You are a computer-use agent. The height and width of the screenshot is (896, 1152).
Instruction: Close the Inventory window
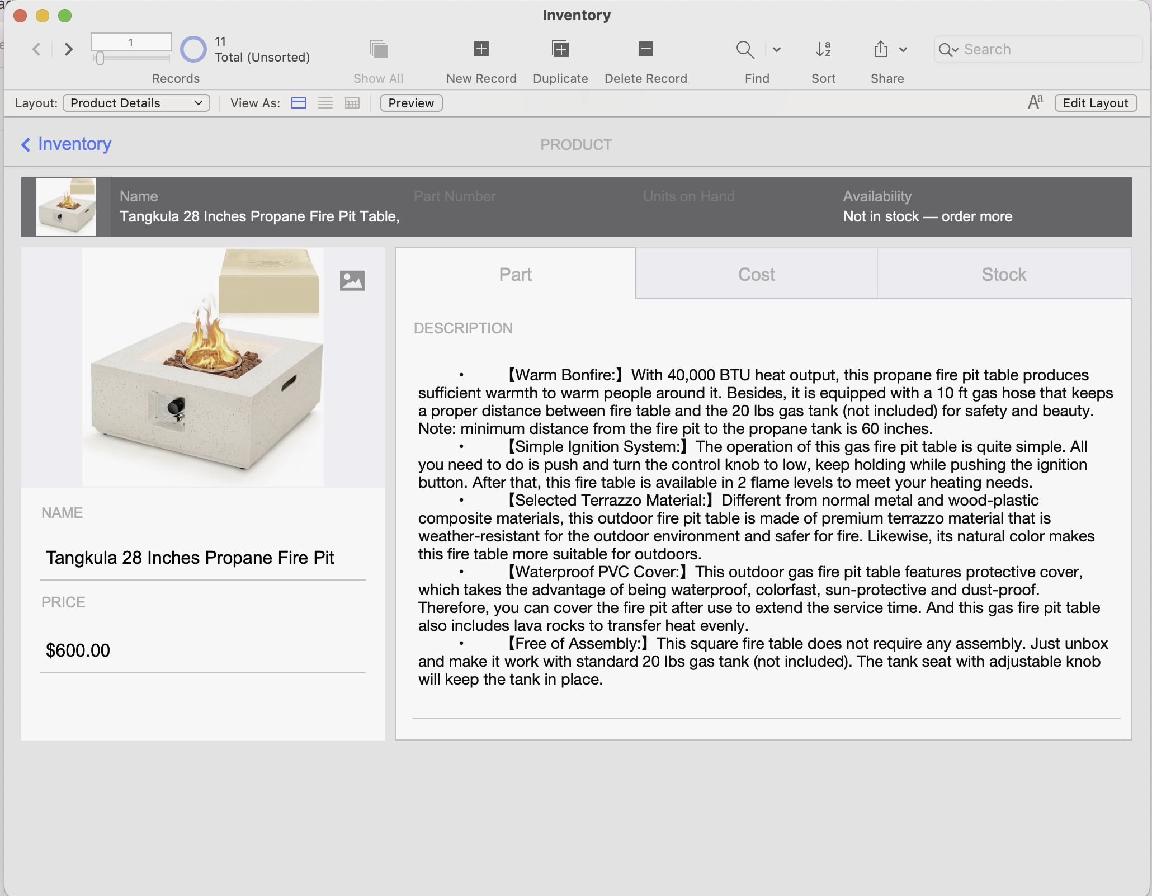coord(20,15)
